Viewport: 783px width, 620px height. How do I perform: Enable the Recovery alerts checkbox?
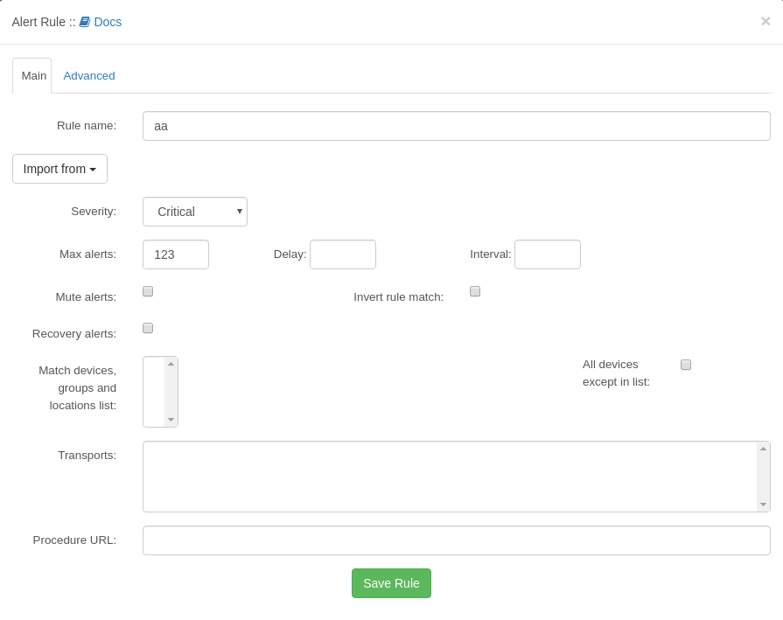148,328
